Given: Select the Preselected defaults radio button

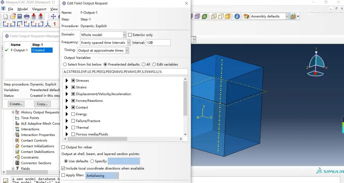Looking at the screenshot, I should 105,64.
